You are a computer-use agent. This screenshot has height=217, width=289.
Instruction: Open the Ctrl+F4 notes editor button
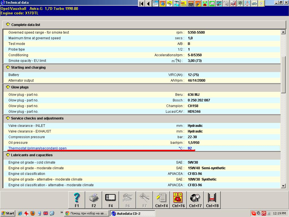tap(161, 200)
